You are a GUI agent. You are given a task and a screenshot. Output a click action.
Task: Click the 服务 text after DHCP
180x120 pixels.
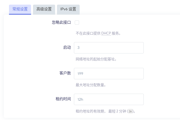[116, 34]
